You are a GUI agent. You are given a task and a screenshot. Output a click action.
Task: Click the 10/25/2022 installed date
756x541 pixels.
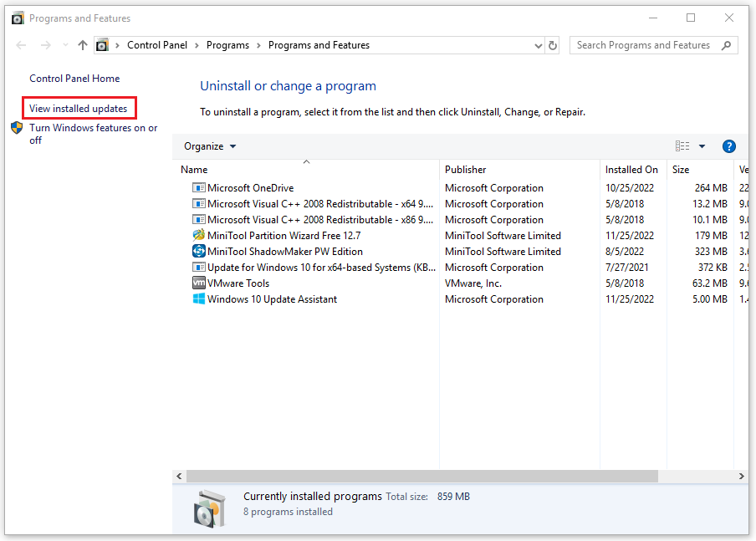coord(630,187)
